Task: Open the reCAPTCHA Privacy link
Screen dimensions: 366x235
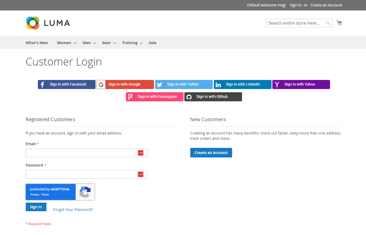Action: pos(35,195)
